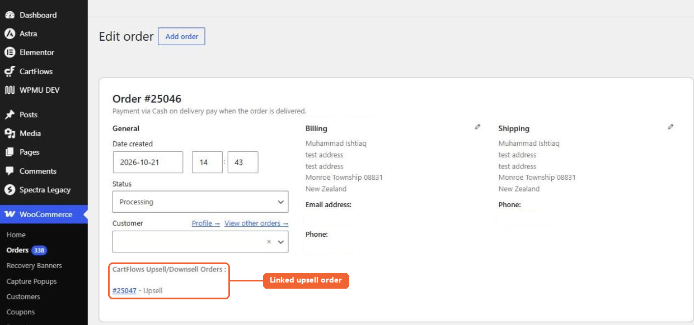694x325 pixels.
Task: Click the Posts pin icon
Action: point(10,114)
